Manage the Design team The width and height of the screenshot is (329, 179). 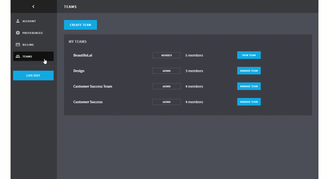[249, 71]
